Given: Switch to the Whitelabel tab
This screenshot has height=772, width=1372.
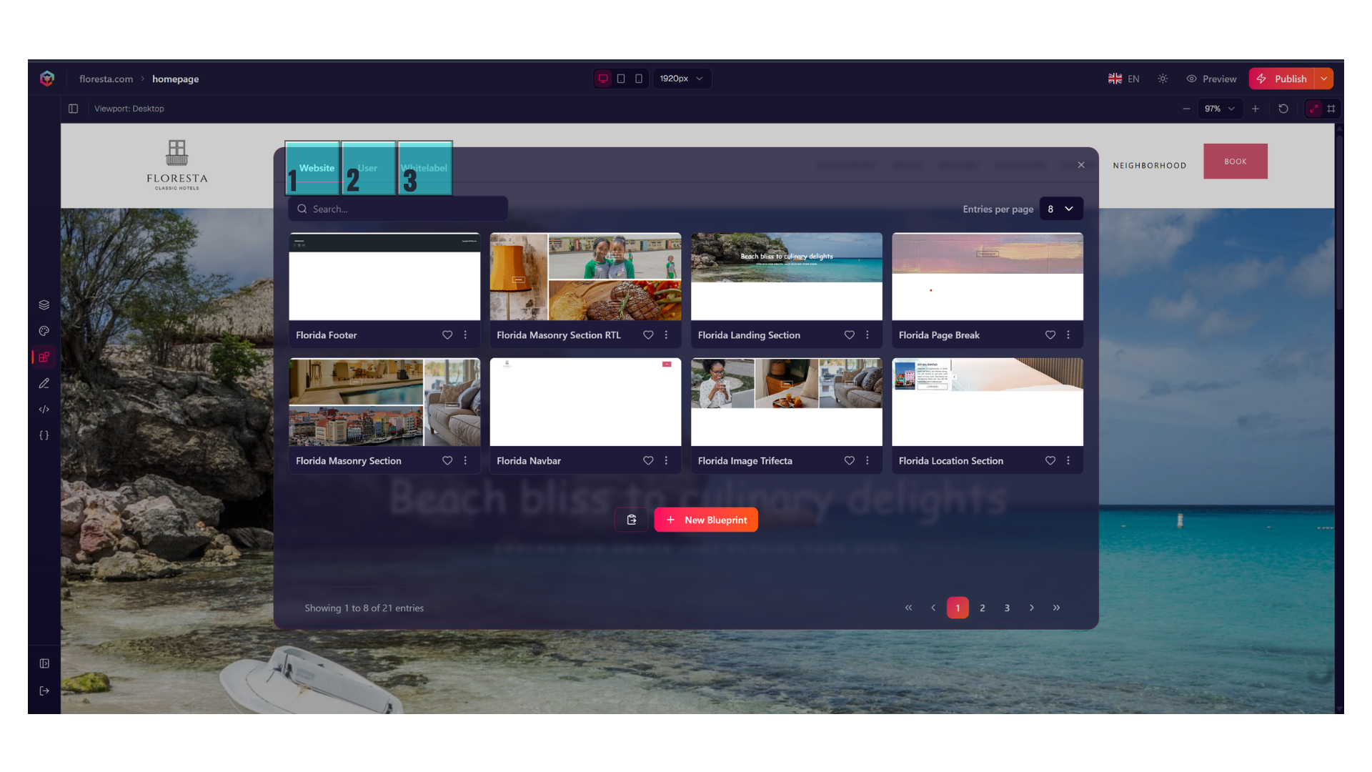Looking at the screenshot, I should click(x=425, y=168).
